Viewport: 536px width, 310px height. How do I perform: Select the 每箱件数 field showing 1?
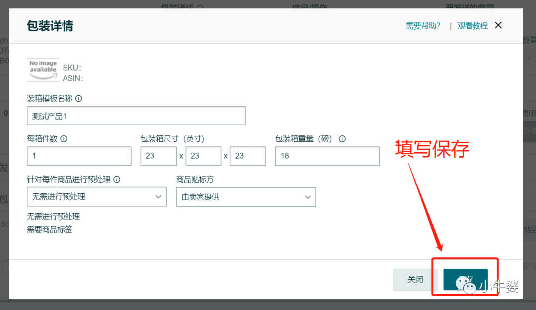[x=78, y=156]
